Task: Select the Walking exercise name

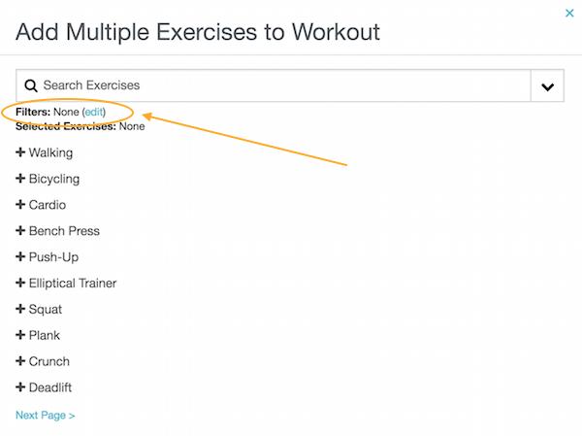Action: click(x=50, y=153)
